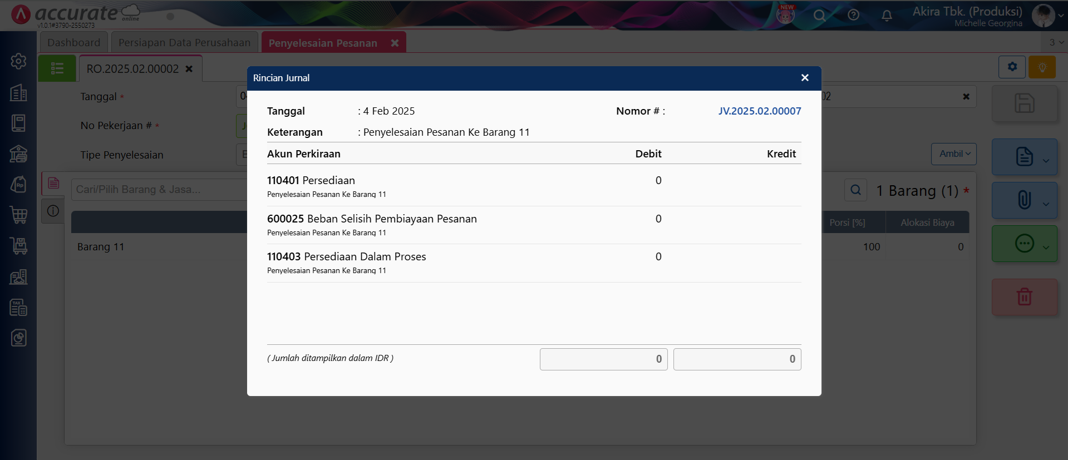The height and width of the screenshot is (460, 1068).
Task: Select the Barang 11 row
Action: 101,247
